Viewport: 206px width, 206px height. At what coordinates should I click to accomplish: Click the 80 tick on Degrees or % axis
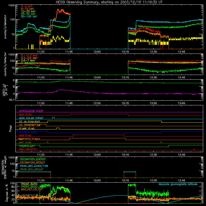point(13,186)
